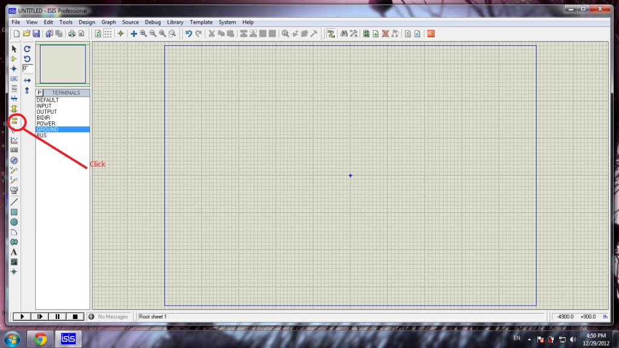The width and height of the screenshot is (619, 348).
Task: Click the P pick devices button
Action: (x=39, y=92)
